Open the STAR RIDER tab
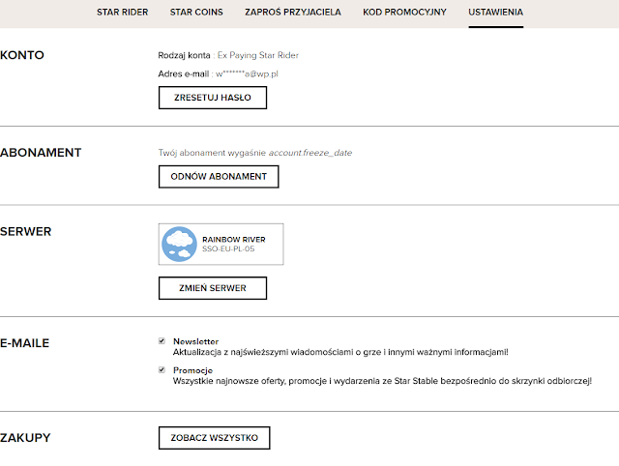The height and width of the screenshot is (466, 619). [123, 13]
